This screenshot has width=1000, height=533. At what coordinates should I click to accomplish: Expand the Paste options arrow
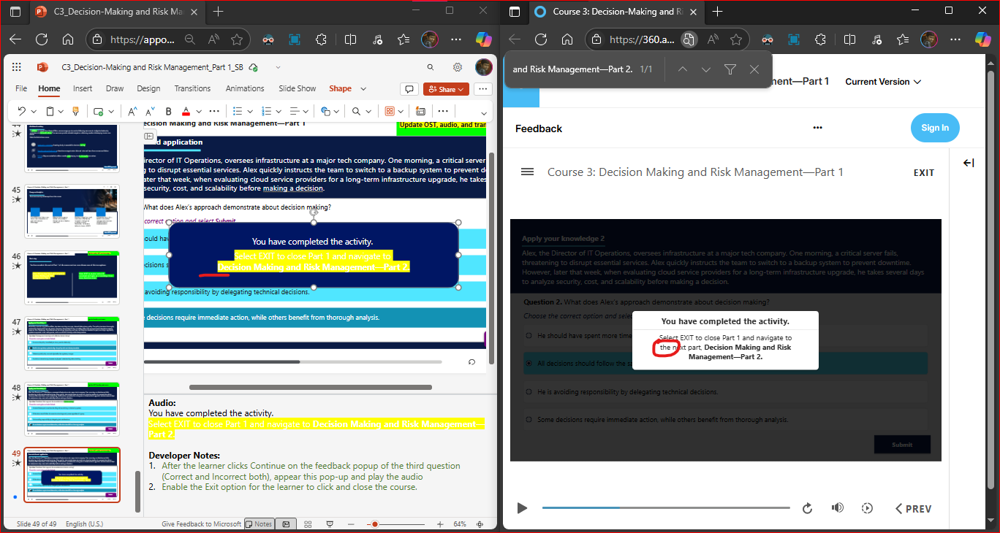(x=61, y=112)
